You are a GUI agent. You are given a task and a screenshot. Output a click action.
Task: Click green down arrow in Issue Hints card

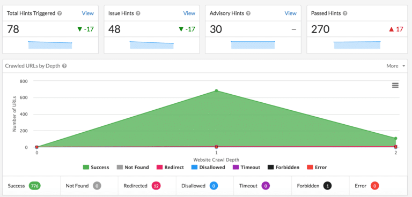(x=181, y=29)
